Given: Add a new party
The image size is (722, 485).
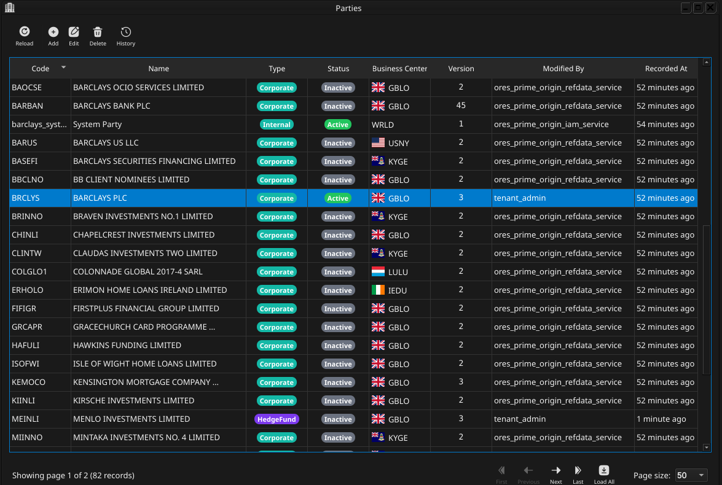Looking at the screenshot, I should tap(53, 36).
